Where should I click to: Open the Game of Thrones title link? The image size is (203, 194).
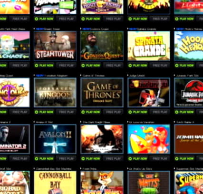(94, 76)
